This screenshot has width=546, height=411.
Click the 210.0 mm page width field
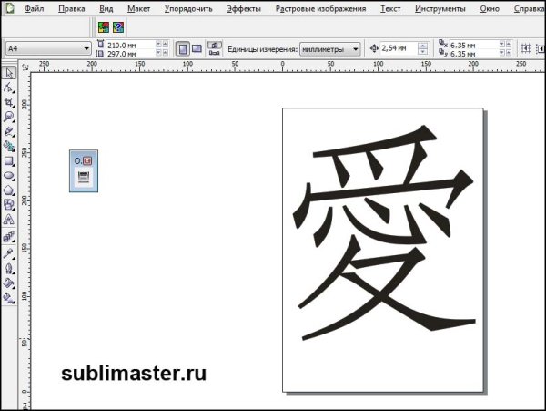129,43
